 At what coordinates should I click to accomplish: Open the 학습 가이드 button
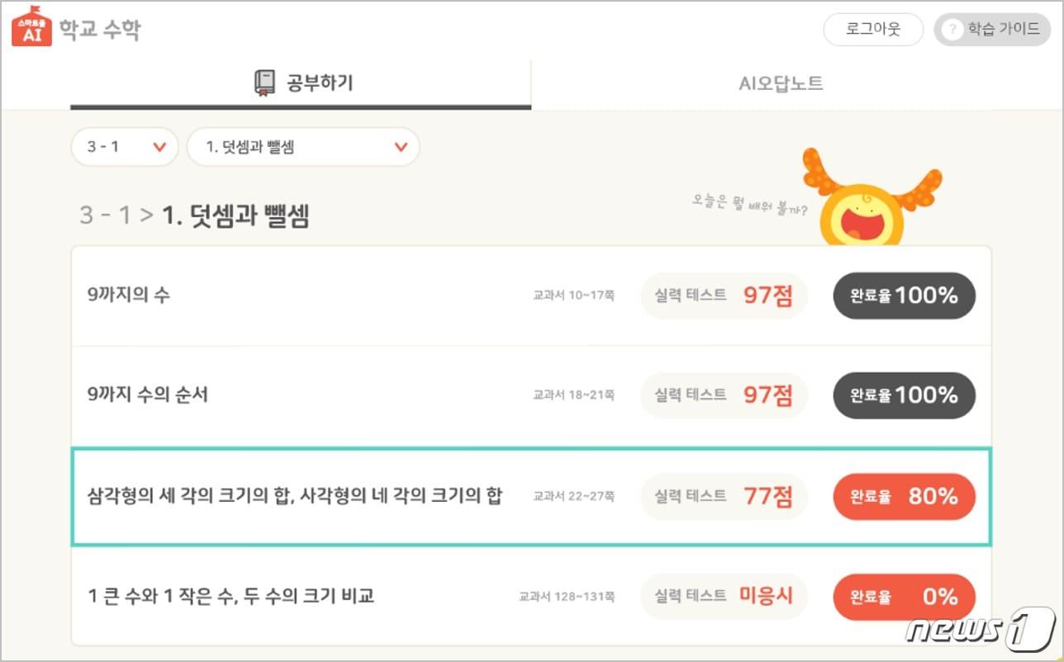(992, 29)
